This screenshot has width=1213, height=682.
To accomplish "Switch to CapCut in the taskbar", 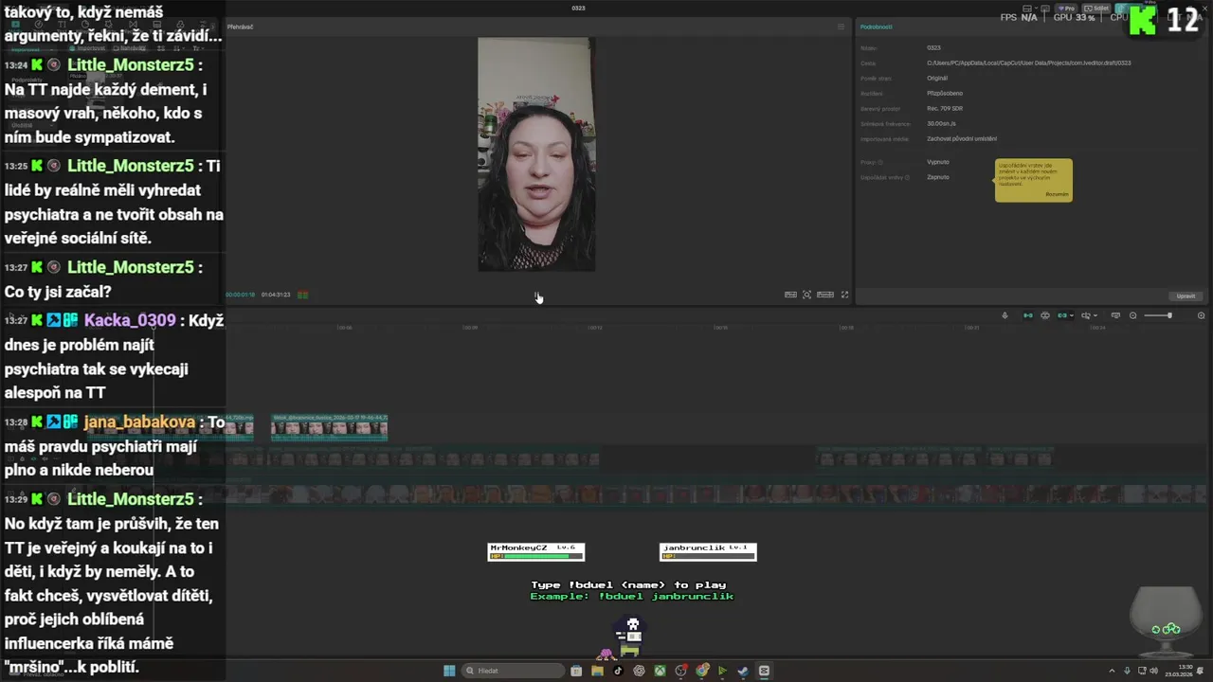I will pyautogui.click(x=764, y=671).
